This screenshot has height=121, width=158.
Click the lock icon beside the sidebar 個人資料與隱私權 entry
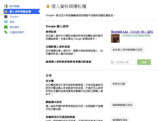click(6, 11)
